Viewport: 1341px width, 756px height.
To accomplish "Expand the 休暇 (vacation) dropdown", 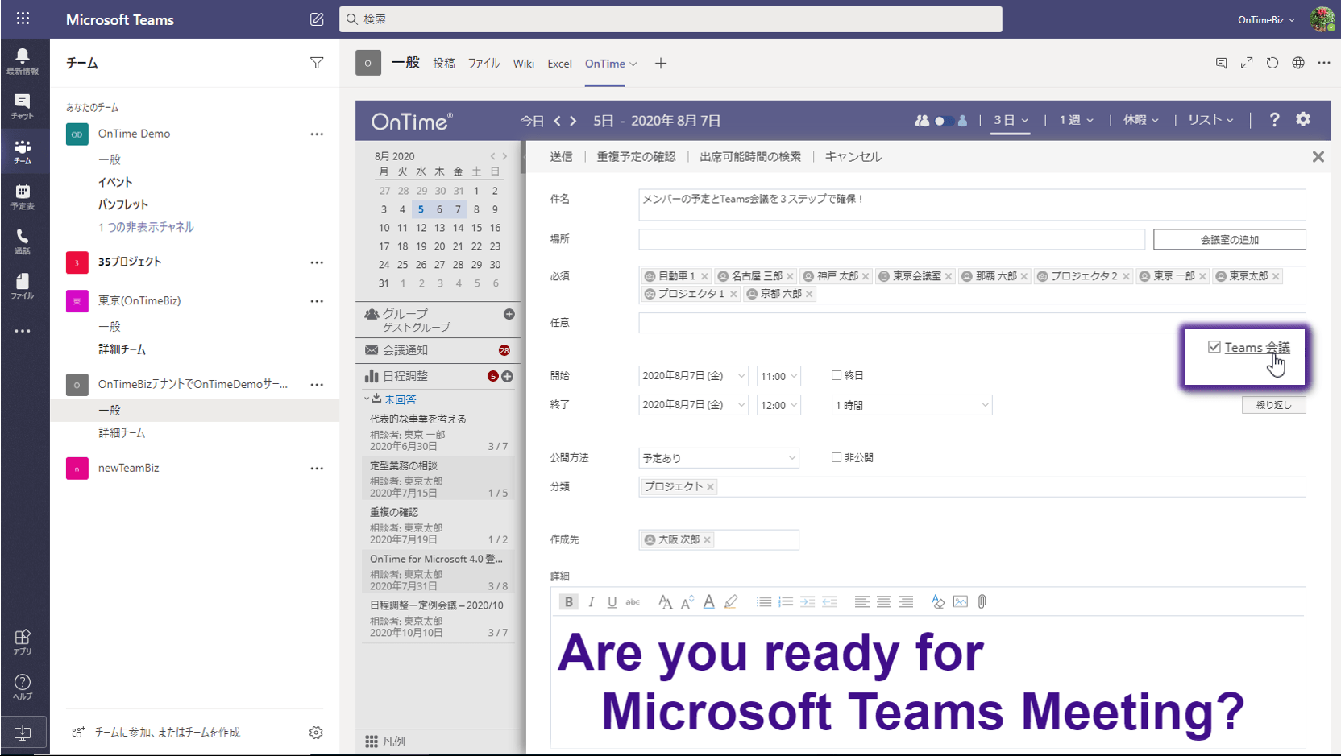I will tap(1140, 119).
